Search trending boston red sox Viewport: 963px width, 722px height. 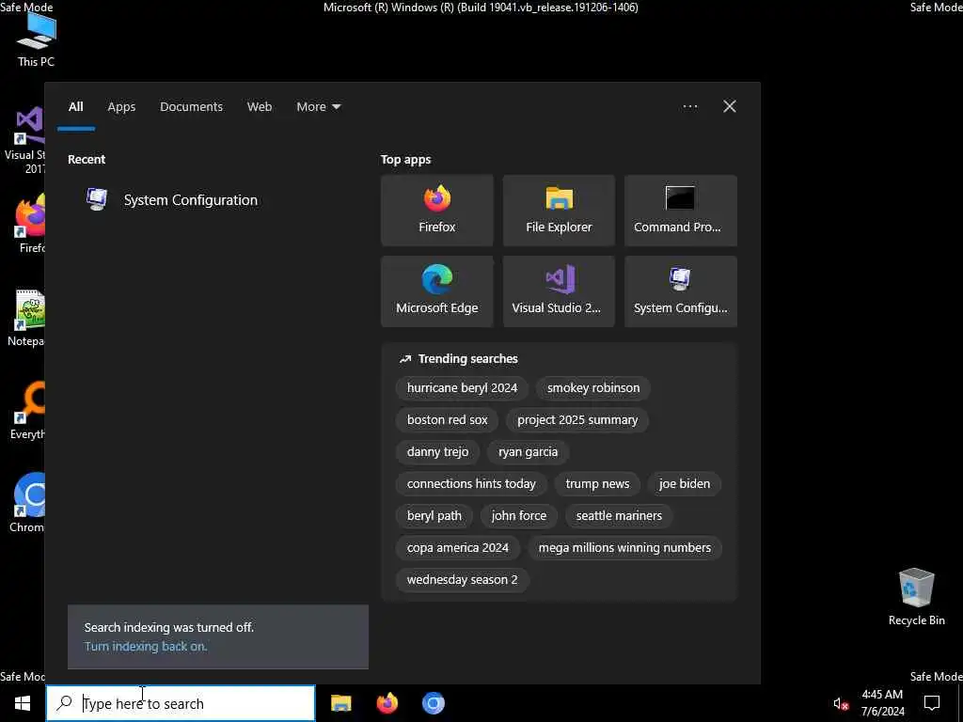(447, 420)
